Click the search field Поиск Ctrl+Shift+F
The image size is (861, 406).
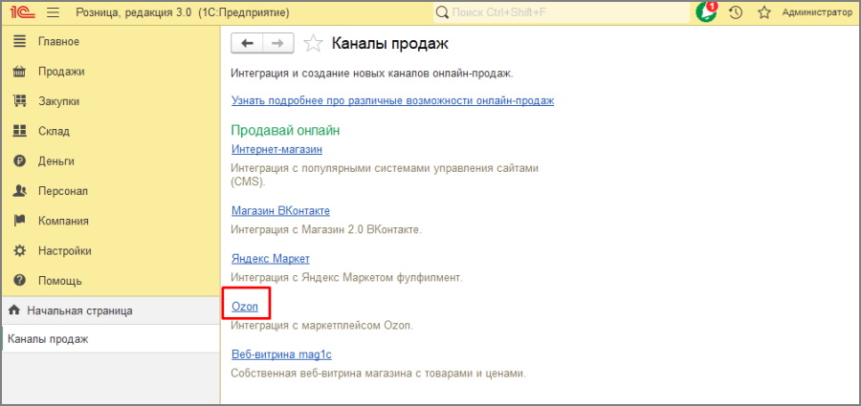(x=562, y=12)
